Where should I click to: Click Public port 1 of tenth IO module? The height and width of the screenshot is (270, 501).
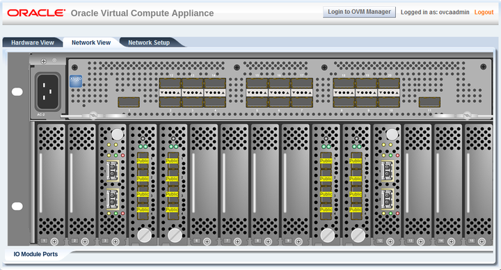[x=326, y=161]
